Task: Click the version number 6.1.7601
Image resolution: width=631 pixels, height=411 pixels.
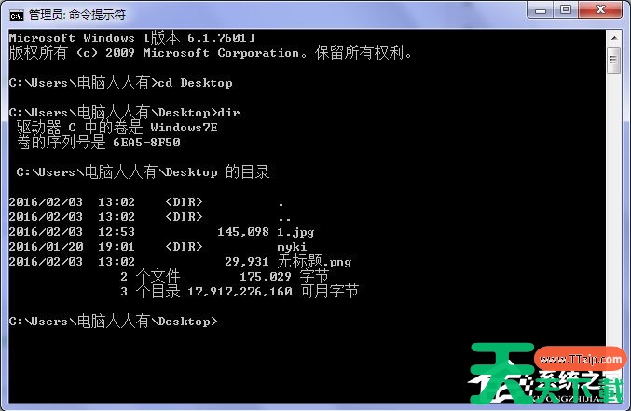Action: [217, 38]
